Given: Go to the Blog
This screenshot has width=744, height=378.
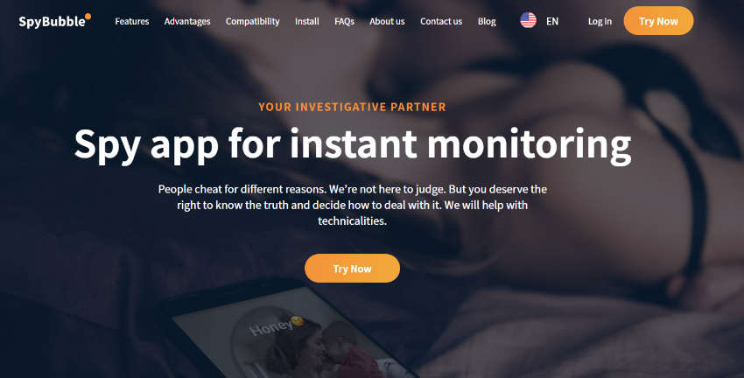Looking at the screenshot, I should pos(487,21).
